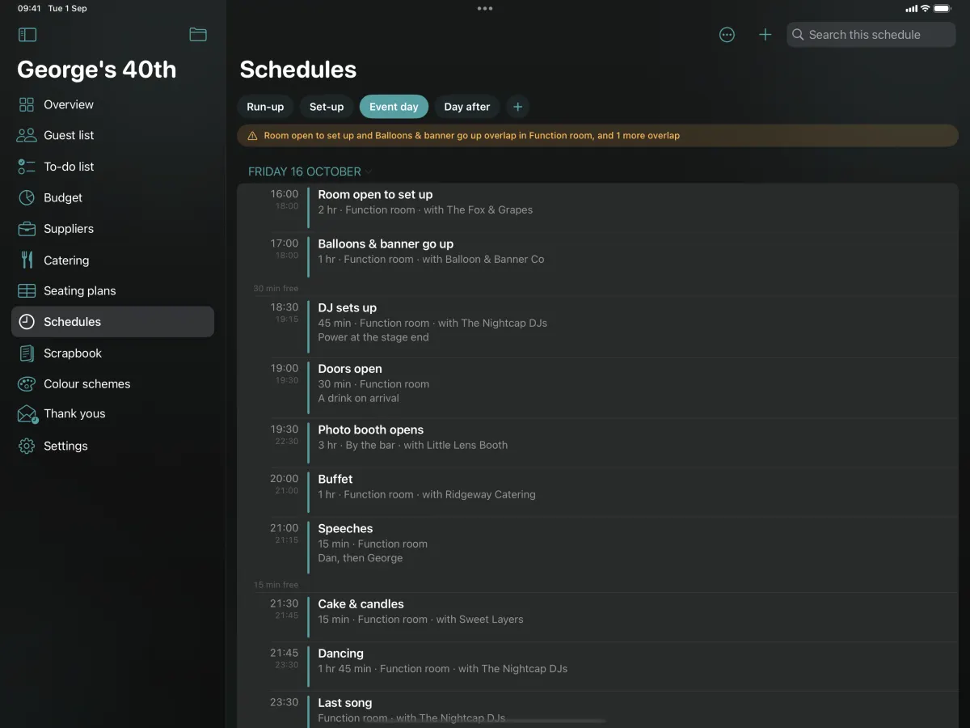Click the Budget pie chart icon
The width and height of the screenshot is (970, 728).
pyautogui.click(x=27, y=197)
